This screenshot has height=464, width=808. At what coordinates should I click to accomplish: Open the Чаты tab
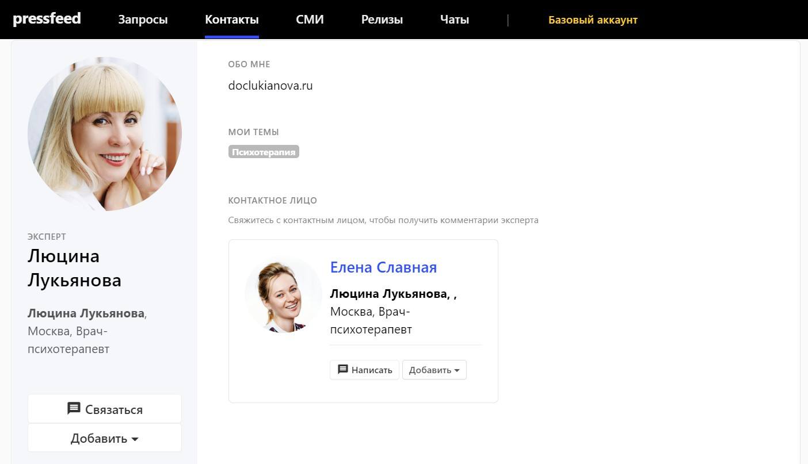[454, 20]
